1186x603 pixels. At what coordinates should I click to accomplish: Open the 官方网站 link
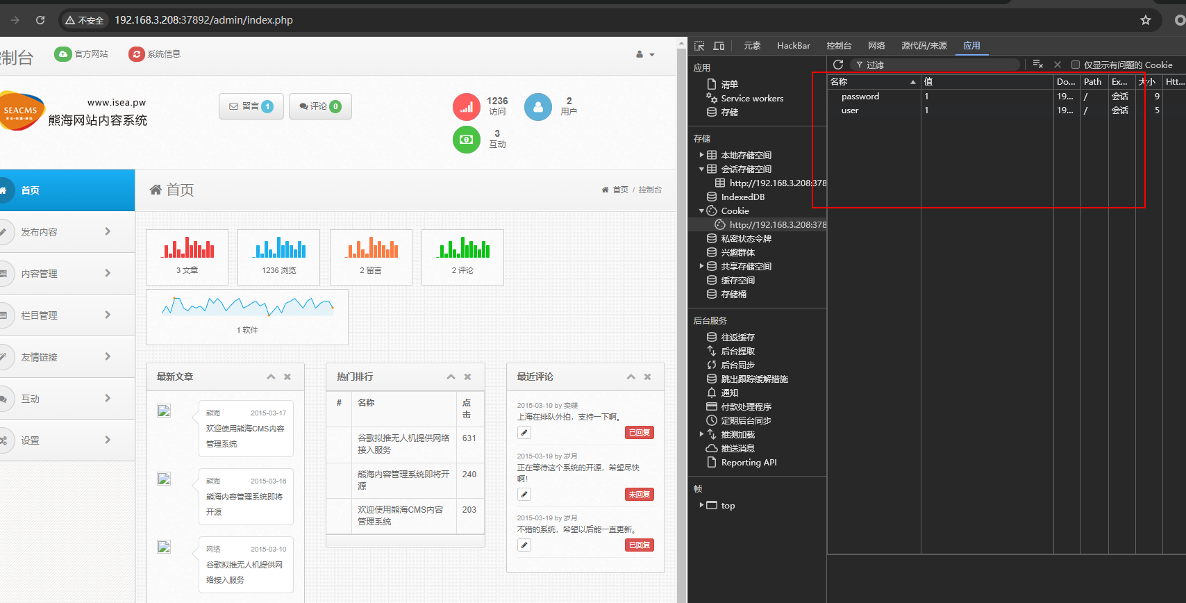[x=82, y=54]
